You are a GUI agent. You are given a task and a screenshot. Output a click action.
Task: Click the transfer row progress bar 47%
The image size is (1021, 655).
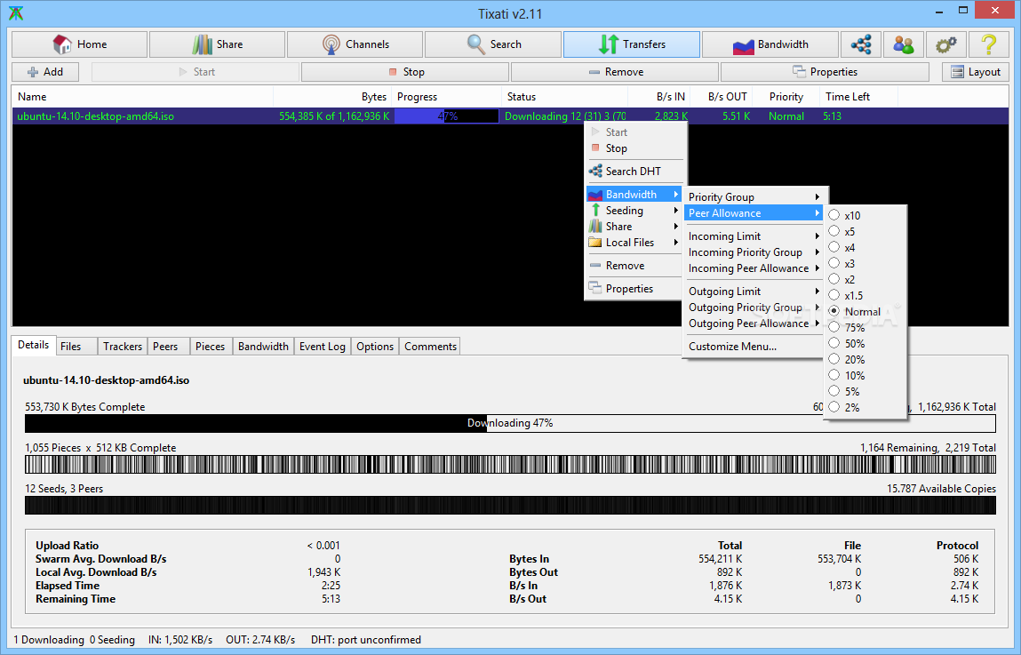pyautogui.click(x=447, y=116)
